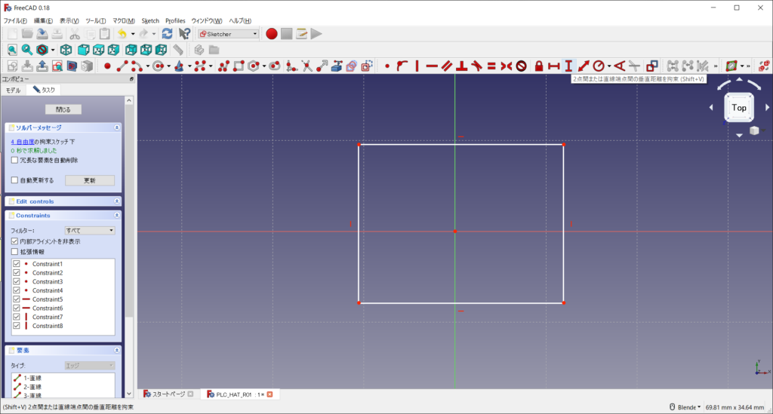The width and height of the screenshot is (773, 414).
Task: Collapse the Edit controls section
Action: coord(116,201)
